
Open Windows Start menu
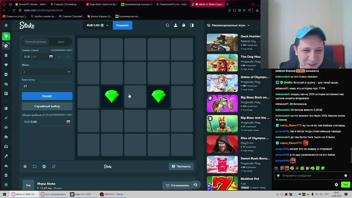4,194
